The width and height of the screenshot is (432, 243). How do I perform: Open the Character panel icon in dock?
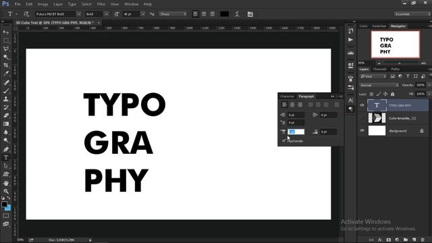(x=350, y=101)
